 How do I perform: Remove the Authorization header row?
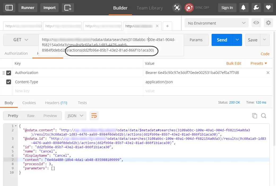click(268, 73)
